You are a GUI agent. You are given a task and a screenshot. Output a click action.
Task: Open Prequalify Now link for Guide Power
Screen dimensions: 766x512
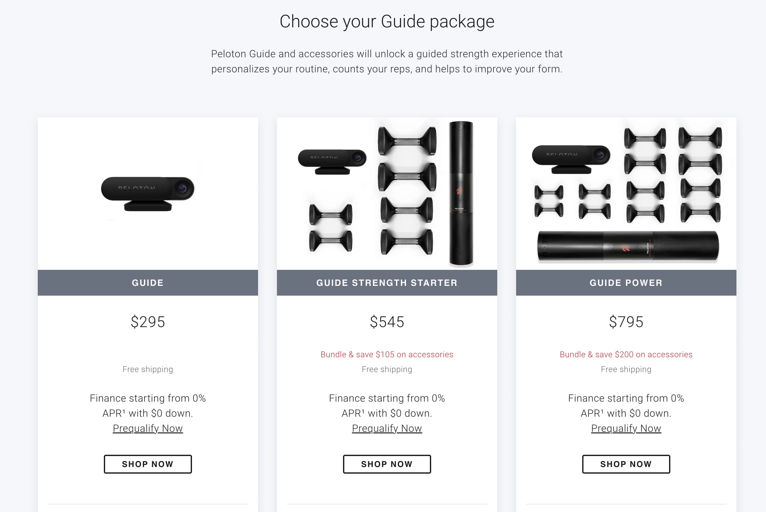pyautogui.click(x=626, y=428)
